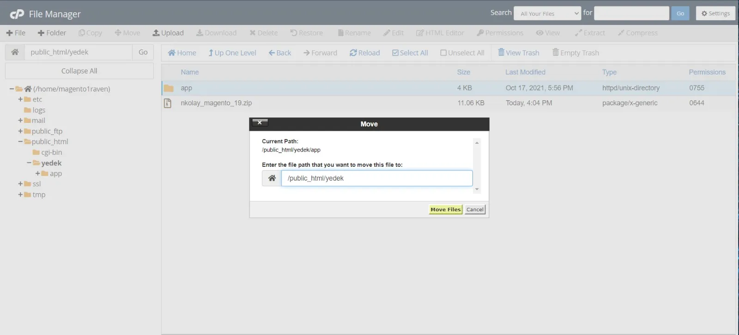Cancel the Move dialog
The width and height of the screenshot is (739, 335).
point(475,209)
